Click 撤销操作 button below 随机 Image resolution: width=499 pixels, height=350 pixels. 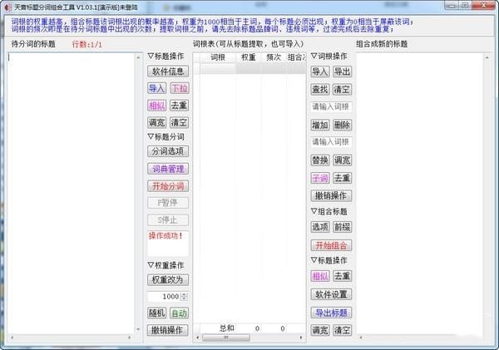pyautogui.click(x=168, y=330)
